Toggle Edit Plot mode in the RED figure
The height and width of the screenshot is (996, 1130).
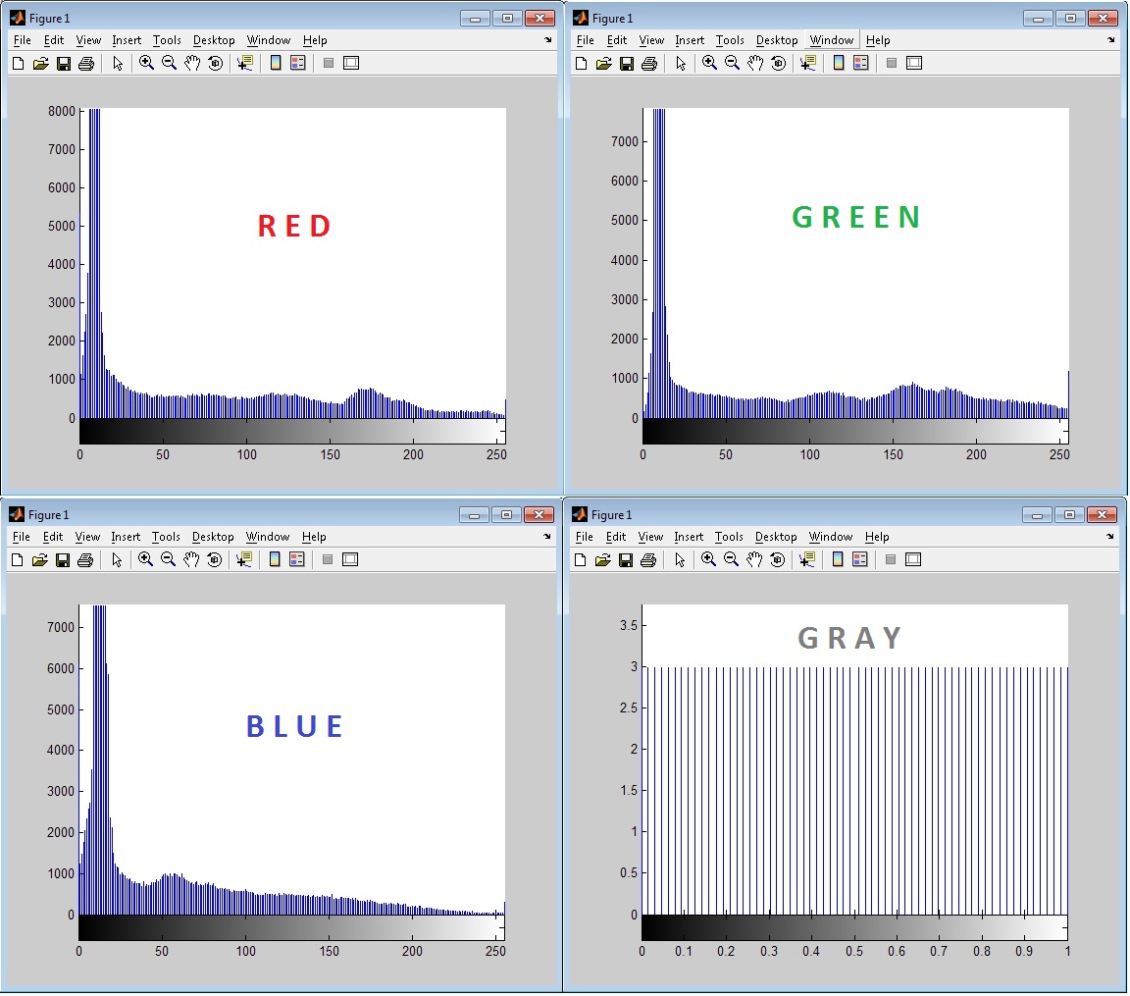[118, 63]
